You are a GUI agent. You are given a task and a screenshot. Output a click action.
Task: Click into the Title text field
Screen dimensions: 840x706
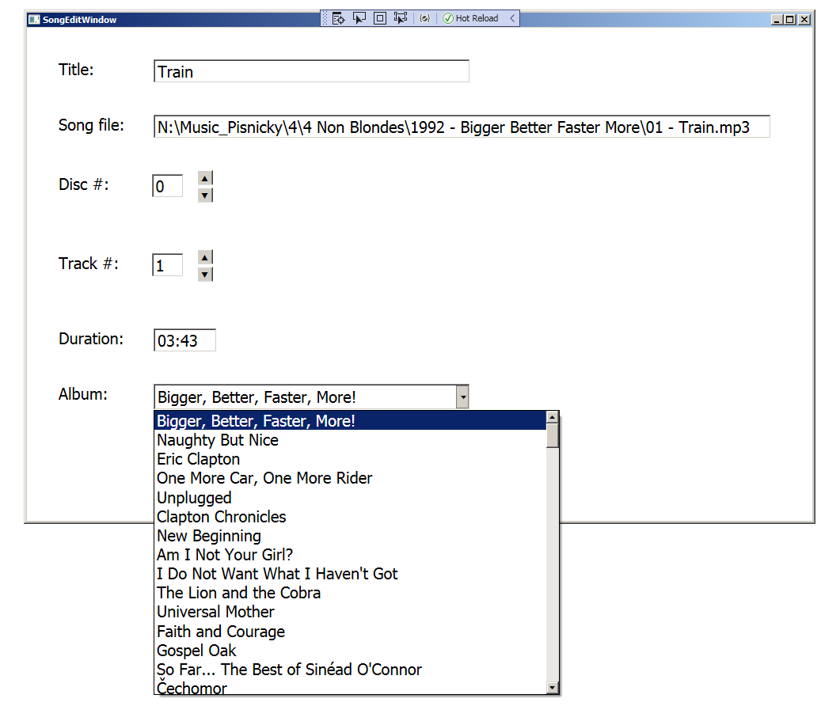click(311, 71)
